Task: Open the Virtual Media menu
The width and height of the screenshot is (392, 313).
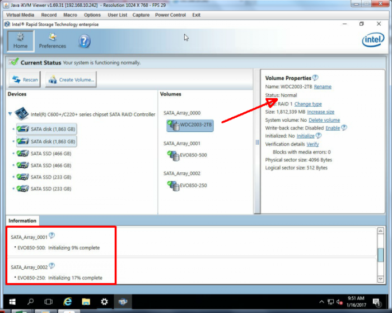Action: [x=20, y=15]
